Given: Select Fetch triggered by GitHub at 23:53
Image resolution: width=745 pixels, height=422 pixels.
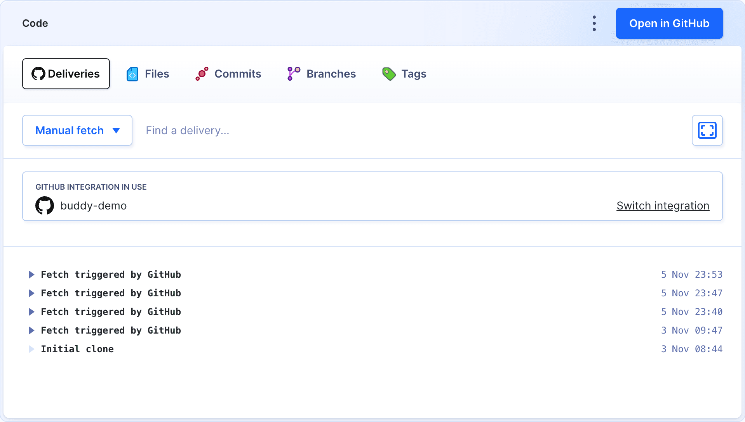Looking at the screenshot, I should coord(111,275).
